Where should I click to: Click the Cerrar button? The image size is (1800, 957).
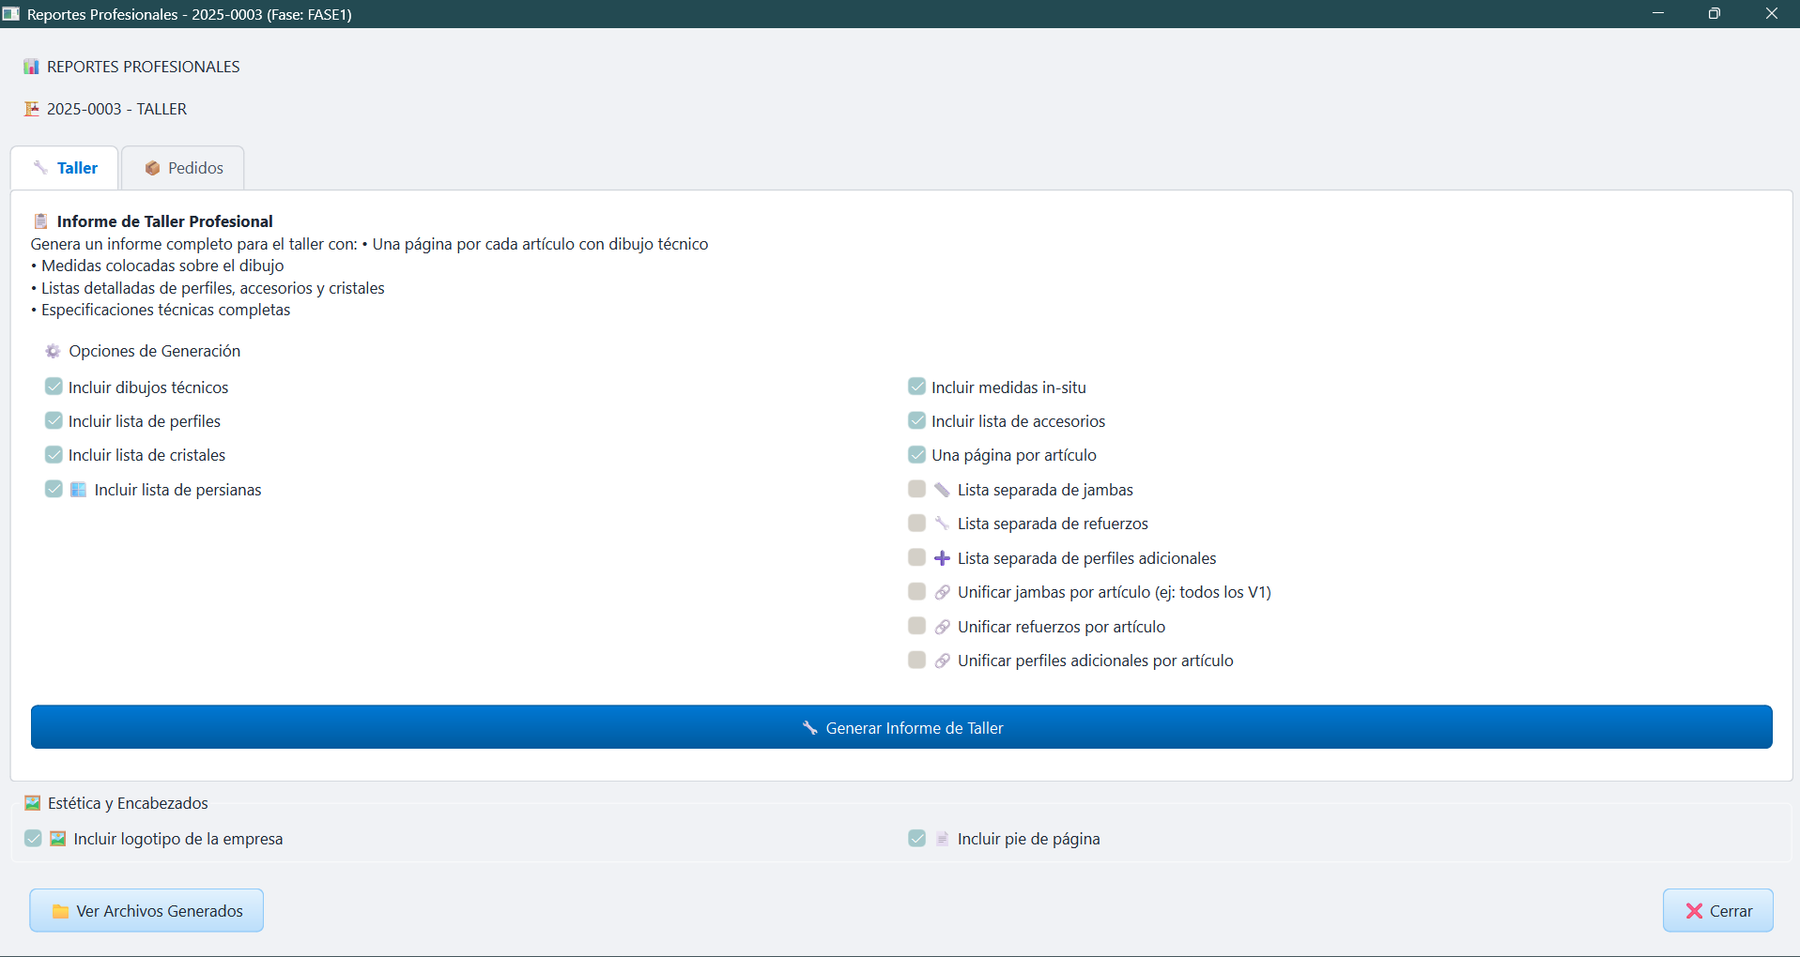[x=1717, y=910]
